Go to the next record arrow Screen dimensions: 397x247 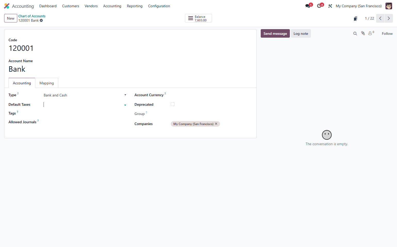pos(389,18)
